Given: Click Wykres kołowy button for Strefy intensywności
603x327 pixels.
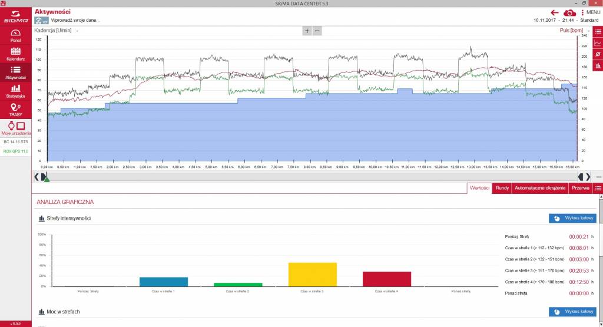Looking at the screenshot, I should [572, 218].
